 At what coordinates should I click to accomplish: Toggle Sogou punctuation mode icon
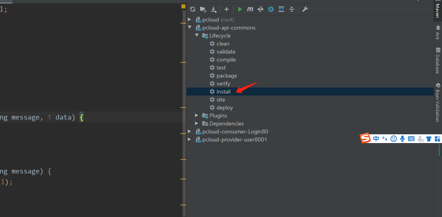point(385,139)
